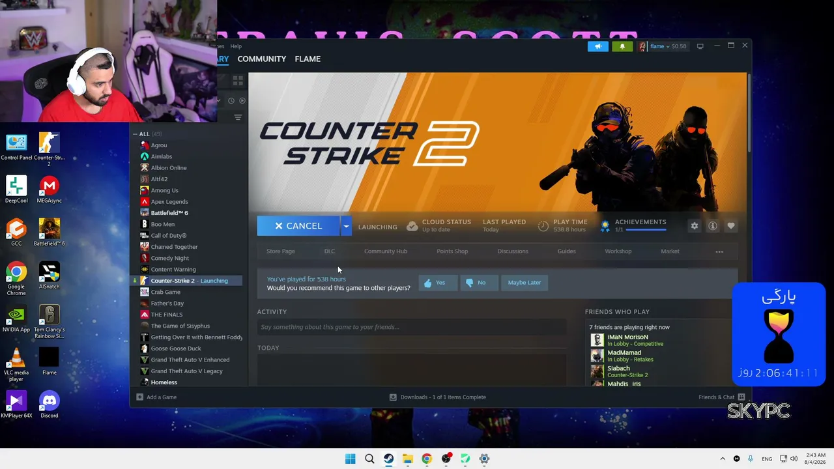
Task: Select Call of Duty in library list
Action: (x=169, y=236)
